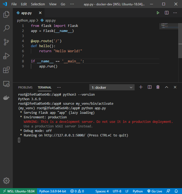182x194 pixels.
Task: Change language mode Python in status bar
Action: 138,191
